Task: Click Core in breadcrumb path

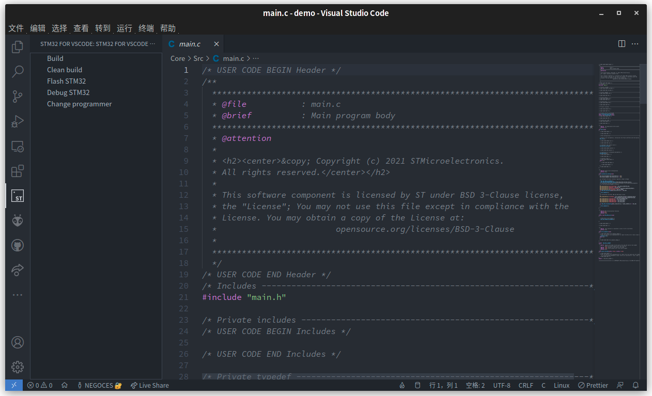Action: pyautogui.click(x=178, y=58)
